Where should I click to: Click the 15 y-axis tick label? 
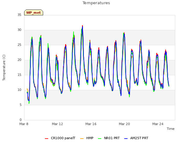19,75
